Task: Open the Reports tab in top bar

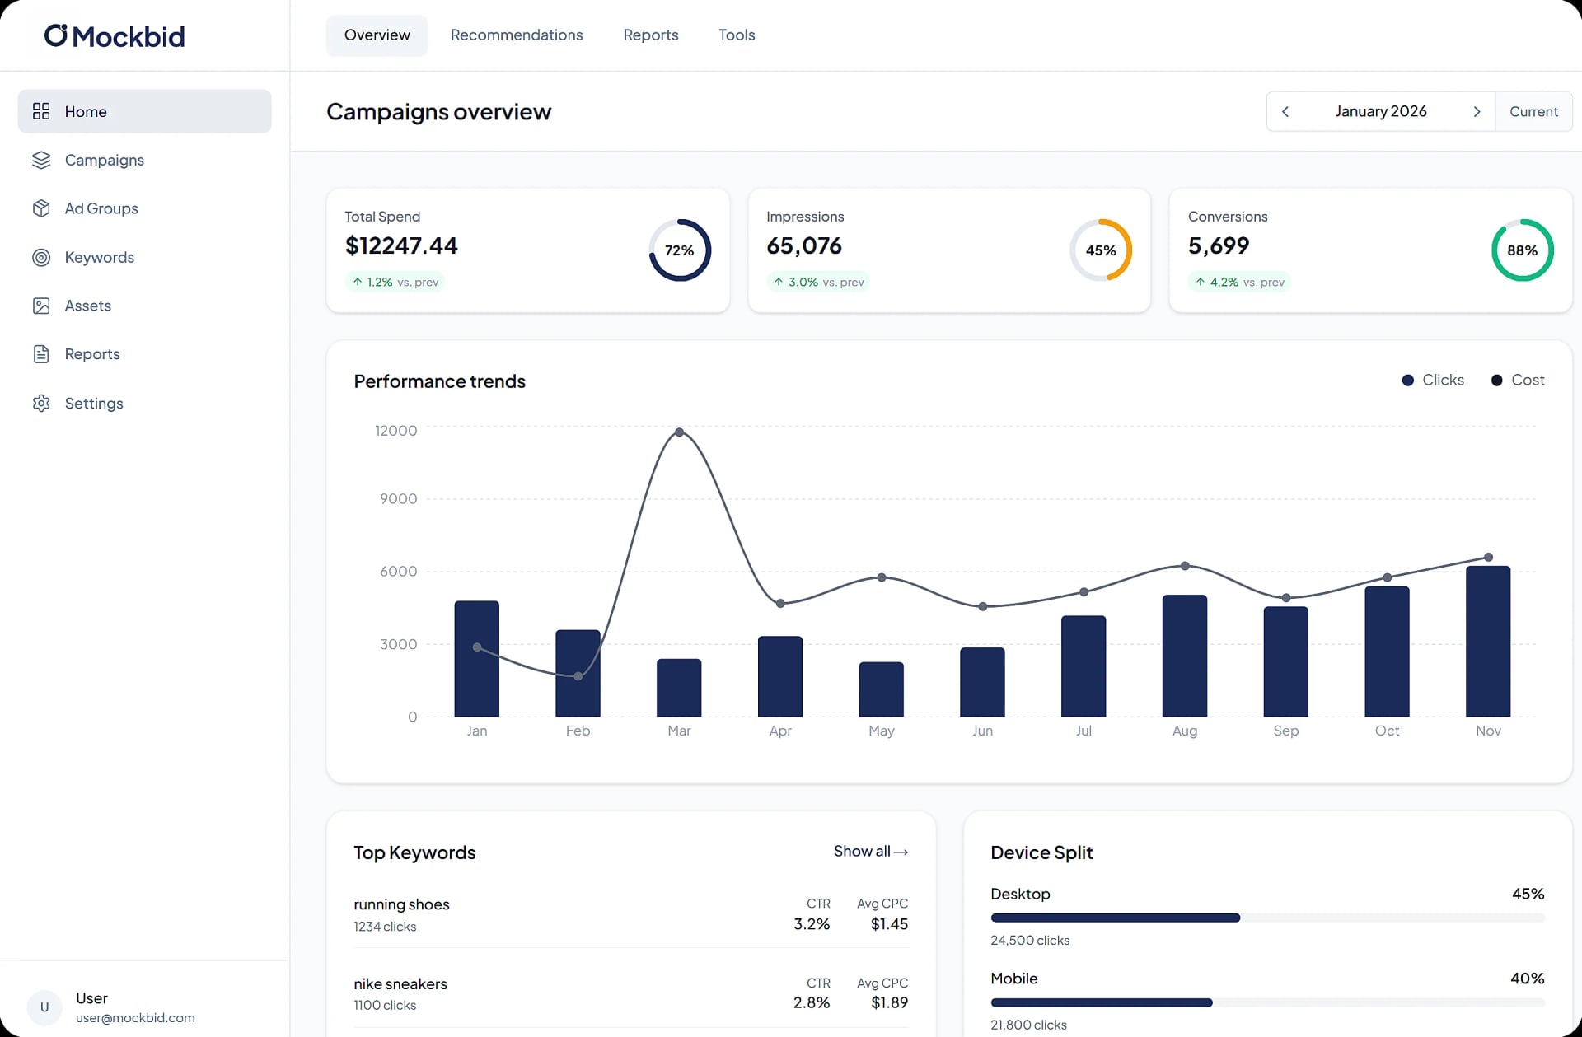Action: point(651,35)
